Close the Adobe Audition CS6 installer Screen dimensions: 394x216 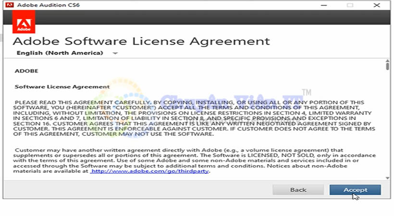coord(378,5)
